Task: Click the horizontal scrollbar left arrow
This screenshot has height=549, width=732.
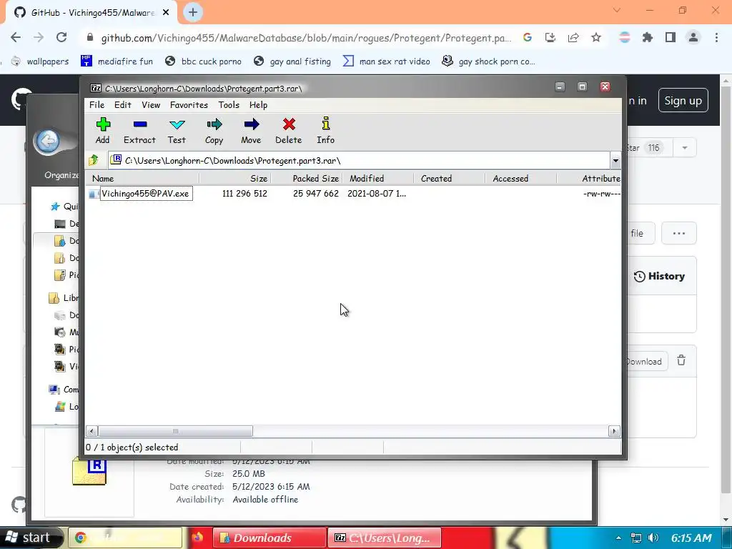Action: [92, 431]
